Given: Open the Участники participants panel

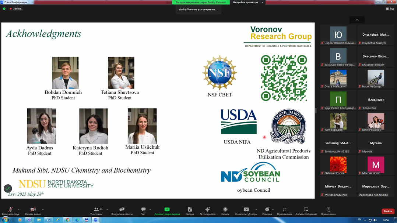Looking at the screenshot, I should [96, 210].
